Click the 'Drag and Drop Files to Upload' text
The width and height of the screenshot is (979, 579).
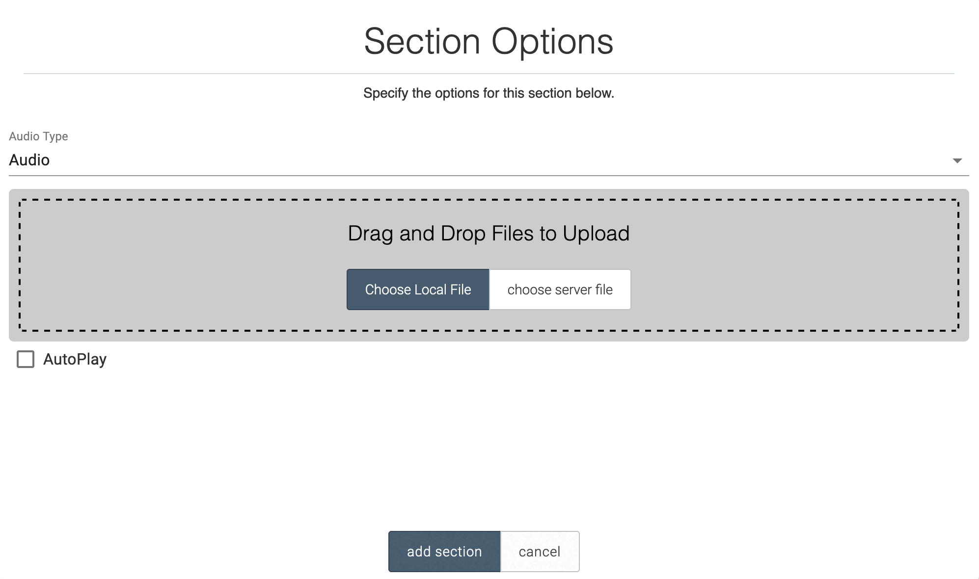pyautogui.click(x=488, y=234)
